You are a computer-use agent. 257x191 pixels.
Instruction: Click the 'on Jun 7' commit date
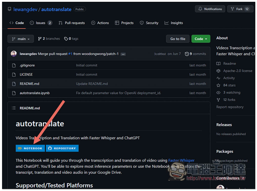pos(174,54)
